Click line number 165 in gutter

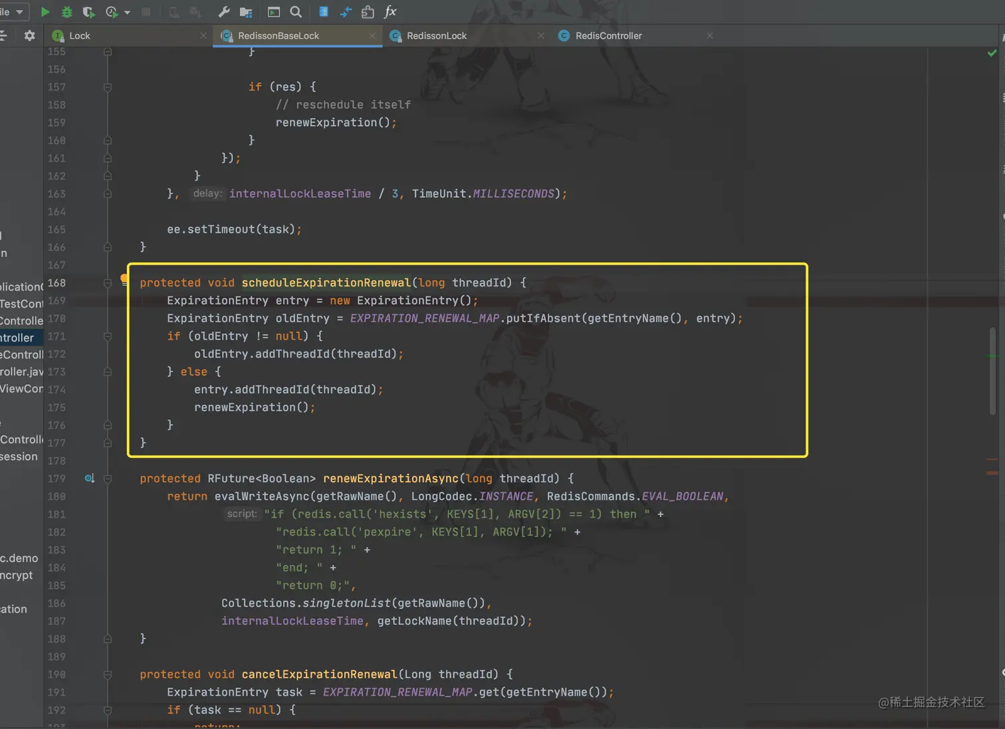coord(56,229)
